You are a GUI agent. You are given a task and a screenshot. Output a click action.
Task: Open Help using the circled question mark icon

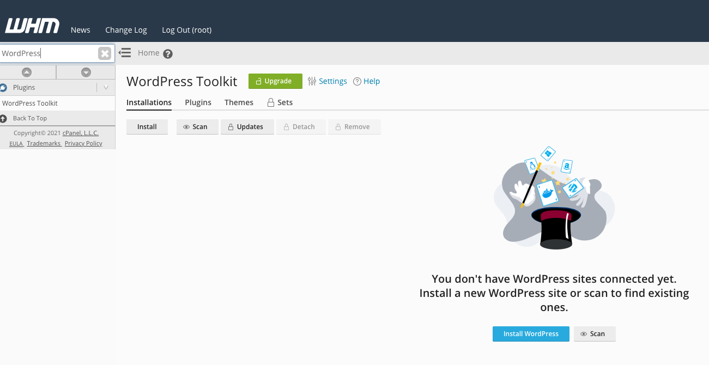pyautogui.click(x=356, y=81)
